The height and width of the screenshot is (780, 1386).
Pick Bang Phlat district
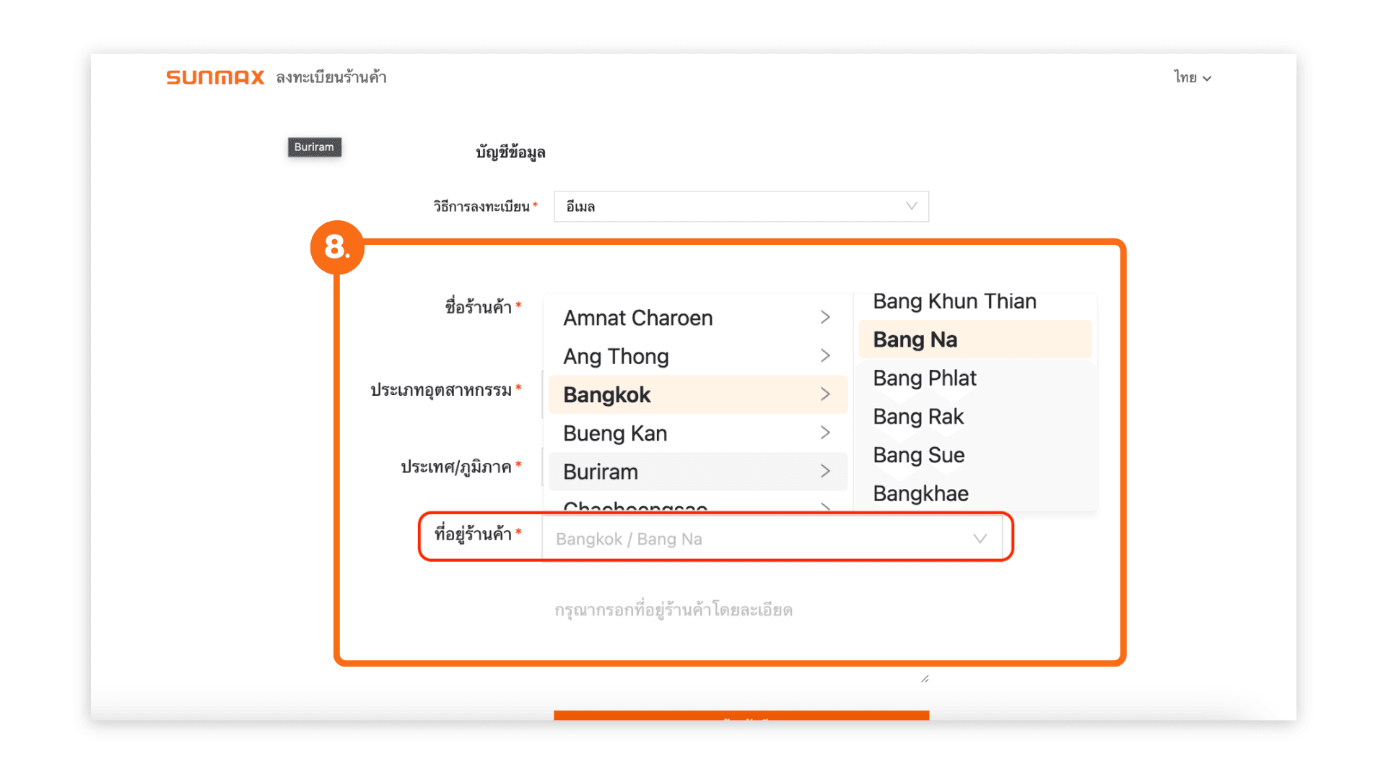(x=924, y=378)
